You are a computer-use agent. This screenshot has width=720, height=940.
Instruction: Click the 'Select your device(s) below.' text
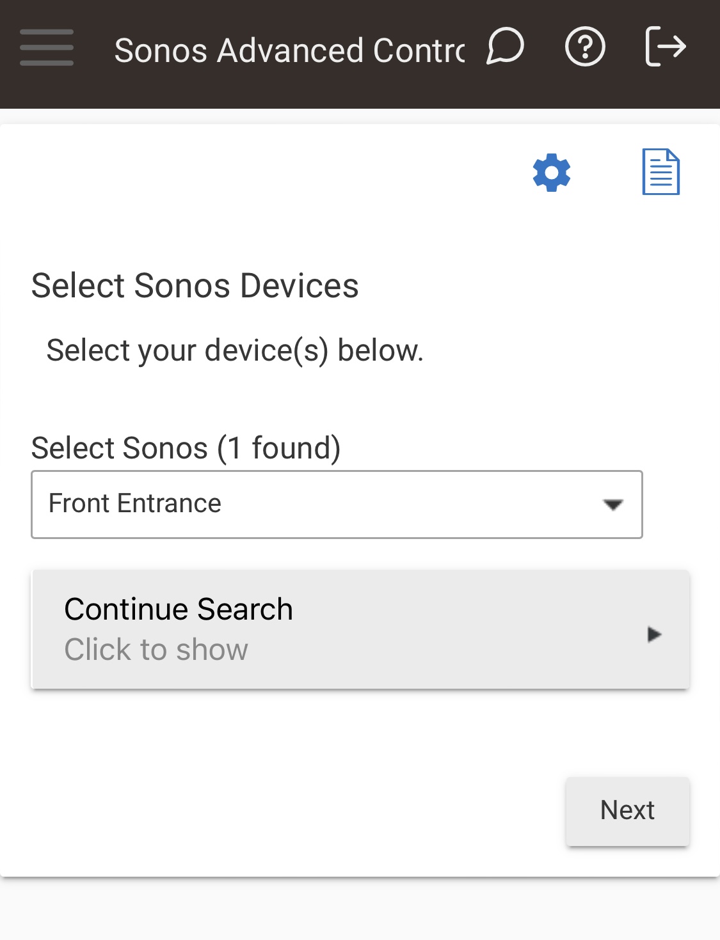[x=235, y=350]
